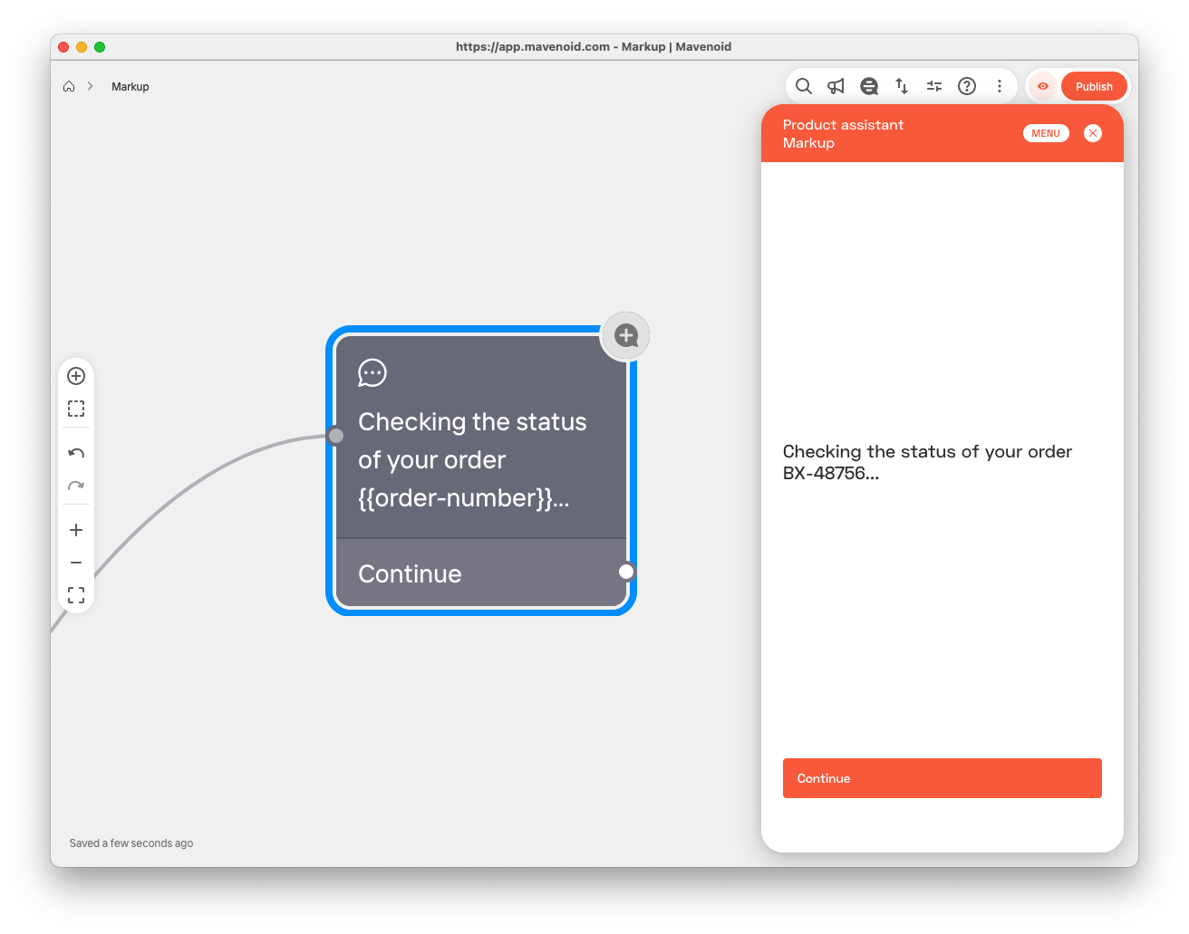Open the up-down arrows import/export icon
Viewport: 1189px width, 934px height.
(x=902, y=86)
